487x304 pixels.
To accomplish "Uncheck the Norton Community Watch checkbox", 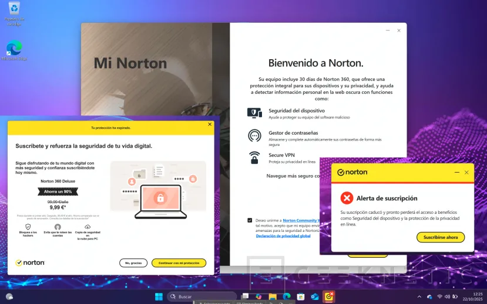I will [250, 220].
